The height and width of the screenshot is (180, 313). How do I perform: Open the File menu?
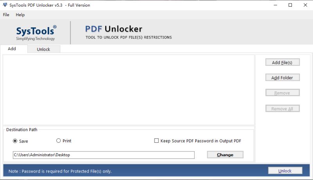(6, 15)
